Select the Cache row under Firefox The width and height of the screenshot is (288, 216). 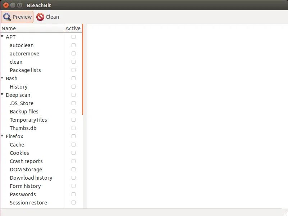(x=17, y=144)
